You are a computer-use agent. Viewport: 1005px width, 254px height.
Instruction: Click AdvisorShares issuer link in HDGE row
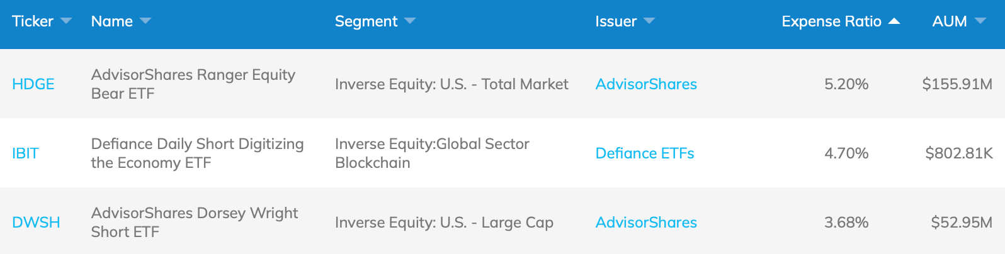646,84
